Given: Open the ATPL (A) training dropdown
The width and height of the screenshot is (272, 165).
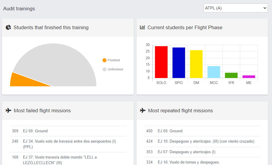Looking at the screenshot, I should (x=235, y=8).
